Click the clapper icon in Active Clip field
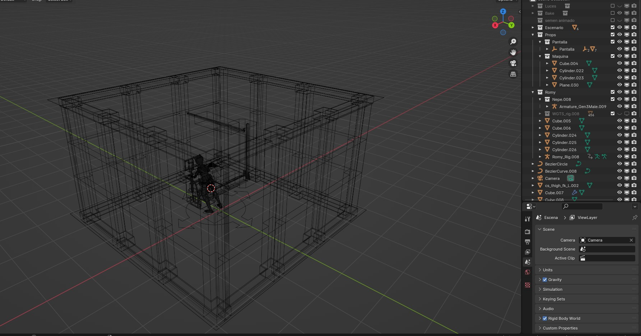Screen dimensions: 641x336 [x=583, y=258]
